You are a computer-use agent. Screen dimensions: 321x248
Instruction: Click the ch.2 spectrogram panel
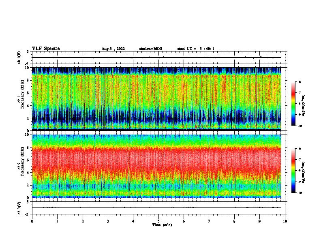pyautogui.click(x=156, y=166)
